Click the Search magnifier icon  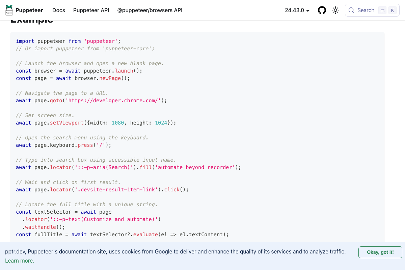point(351,10)
